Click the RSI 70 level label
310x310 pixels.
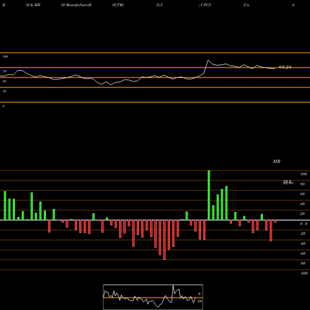click(x=4, y=71)
